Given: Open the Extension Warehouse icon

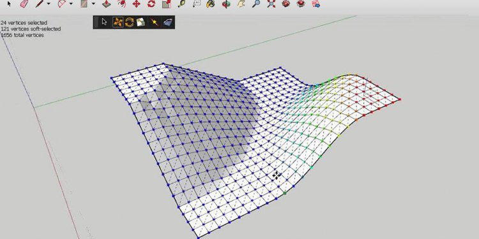Looking at the screenshot, I should 301,4.
